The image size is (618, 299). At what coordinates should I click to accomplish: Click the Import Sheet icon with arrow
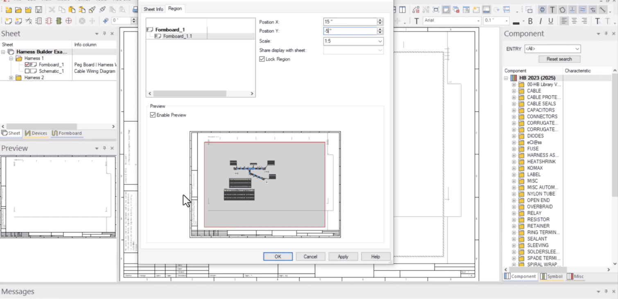click(x=18, y=20)
